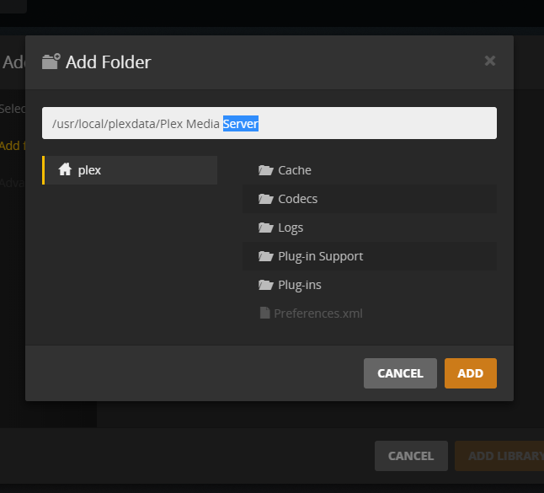Open the Logs folder
This screenshot has height=493, width=544.
[291, 228]
